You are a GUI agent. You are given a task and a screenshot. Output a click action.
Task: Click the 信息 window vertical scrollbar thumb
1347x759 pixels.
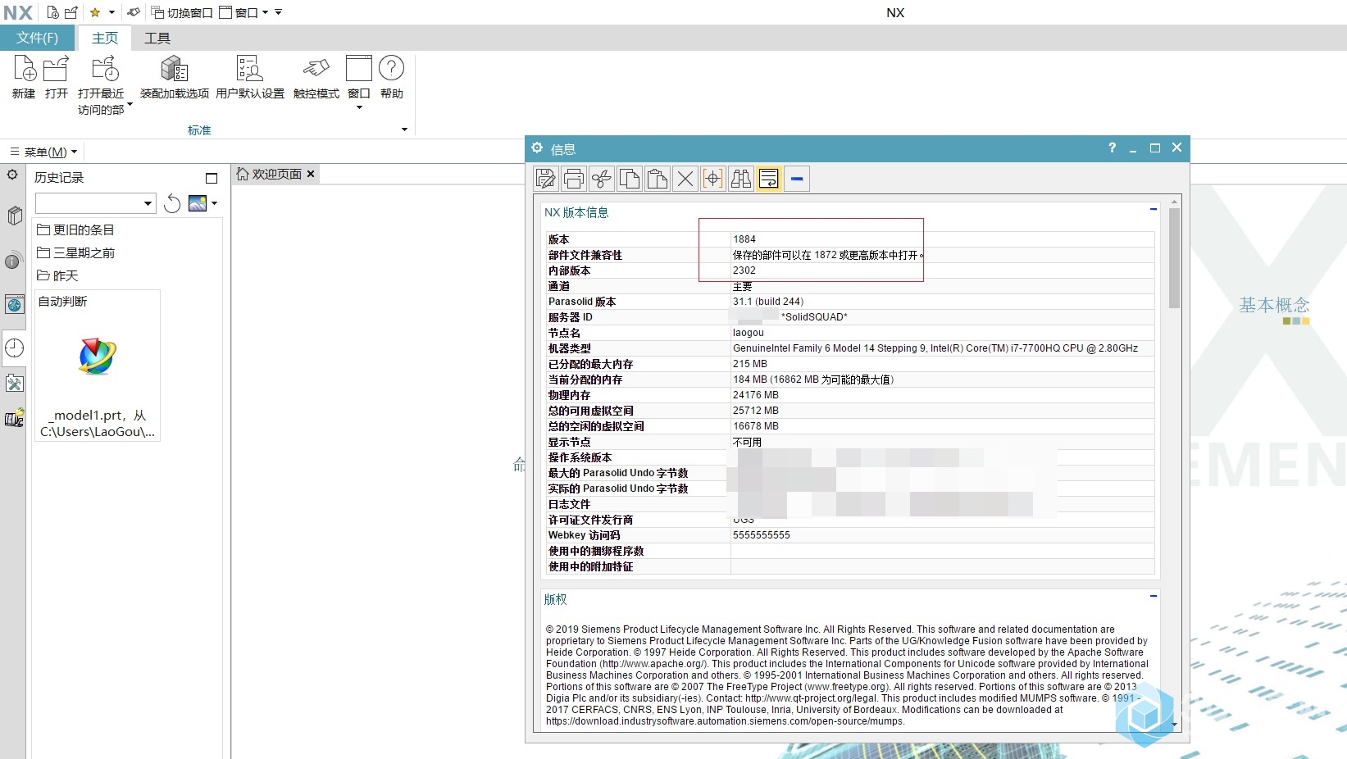point(1174,258)
